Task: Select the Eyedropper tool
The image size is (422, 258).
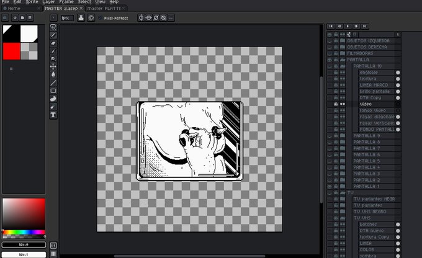Action: [x=53, y=51]
